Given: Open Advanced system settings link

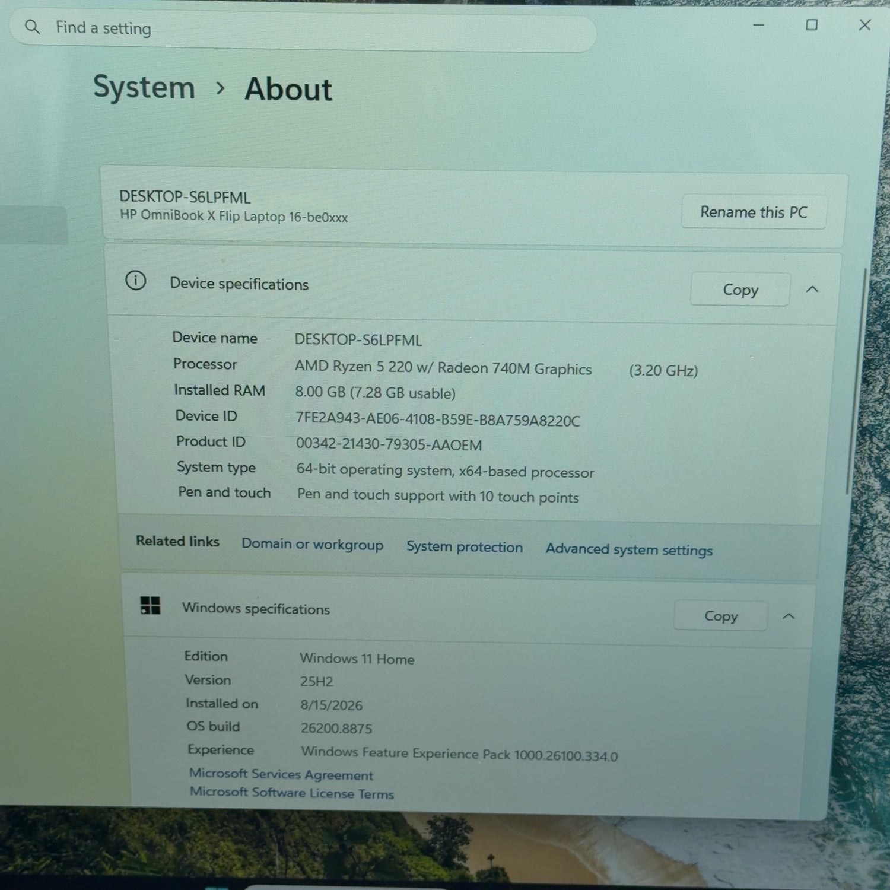Looking at the screenshot, I should pyautogui.click(x=629, y=549).
